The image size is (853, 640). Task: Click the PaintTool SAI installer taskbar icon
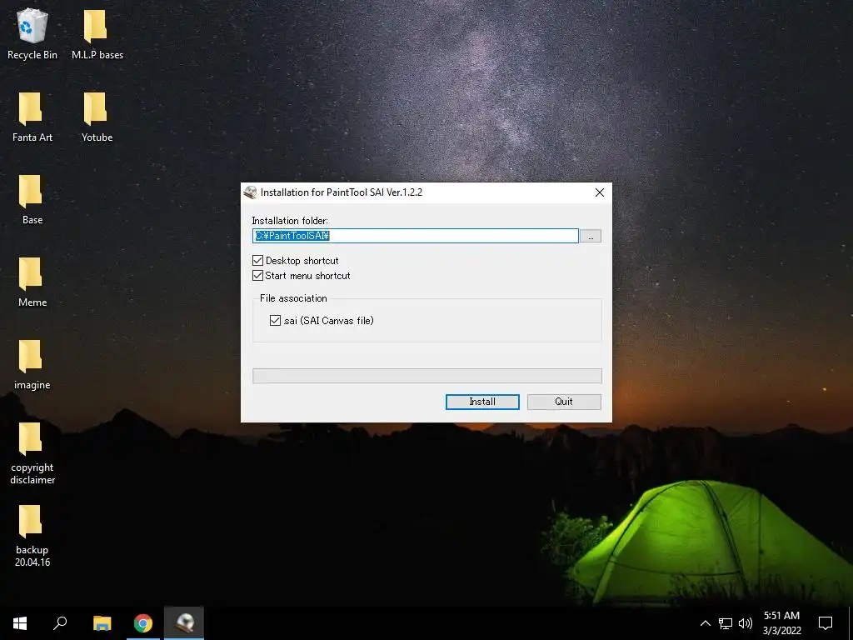pos(184,623)
